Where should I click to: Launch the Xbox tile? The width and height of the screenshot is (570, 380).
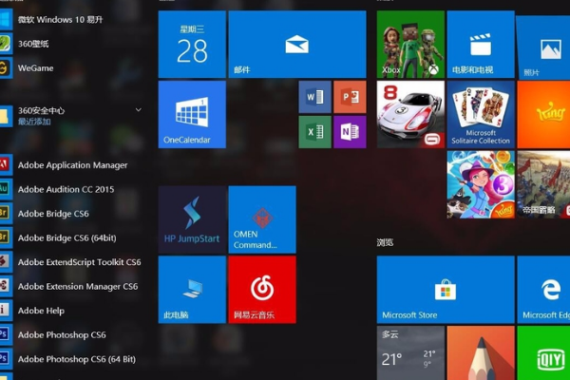(x=410, y=44)
